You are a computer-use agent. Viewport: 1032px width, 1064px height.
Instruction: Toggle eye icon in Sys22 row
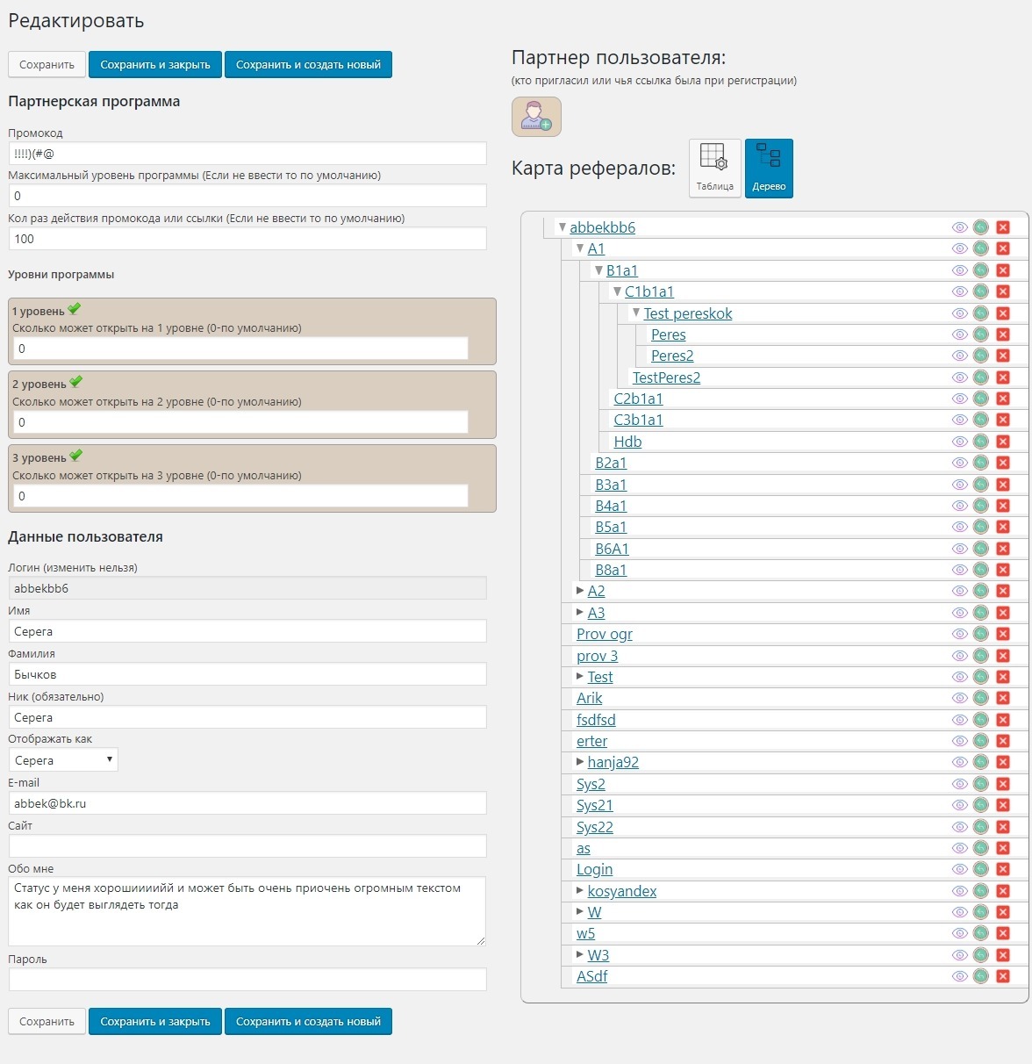pos(959,827)
